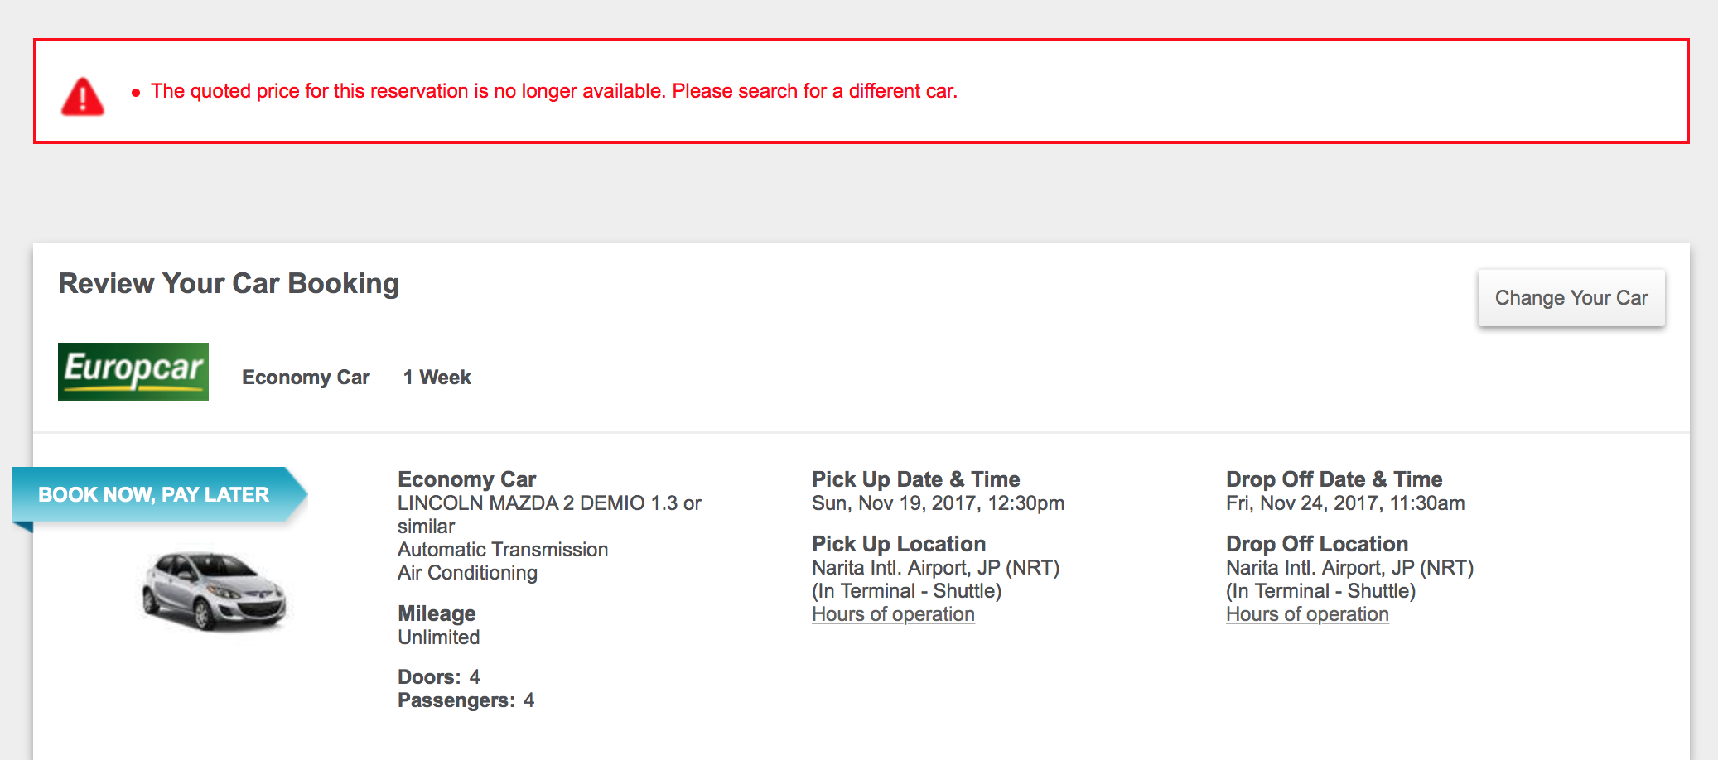This screenshot has height=760, width=1718.
Task: Click the Pick Up Date Sun Nov 19
Action: point(937,503)
